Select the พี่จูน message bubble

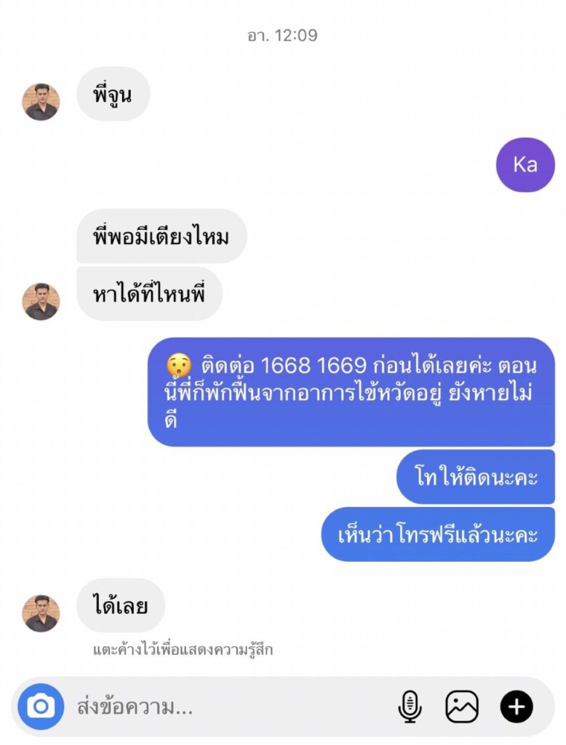(x=113, y=94)
